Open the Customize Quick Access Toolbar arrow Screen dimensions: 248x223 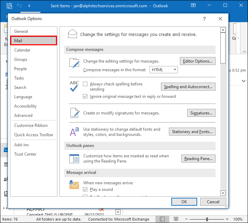point(29,6)
